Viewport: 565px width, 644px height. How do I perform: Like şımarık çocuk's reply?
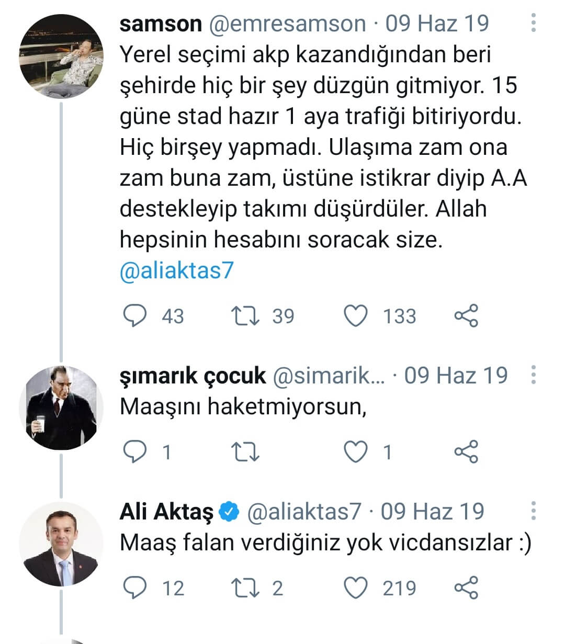(356, 452)
